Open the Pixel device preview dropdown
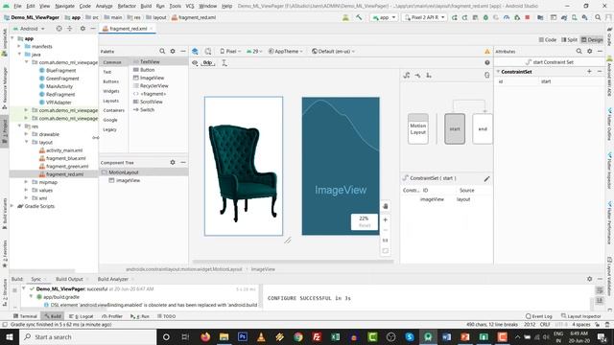Image resolution: width=614 pixels, height=345 pixels. (x=230, y=51)
